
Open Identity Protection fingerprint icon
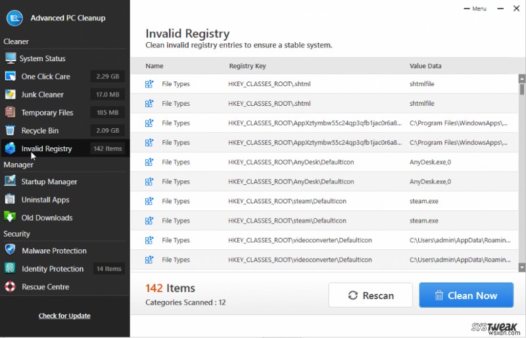(10, 268)
